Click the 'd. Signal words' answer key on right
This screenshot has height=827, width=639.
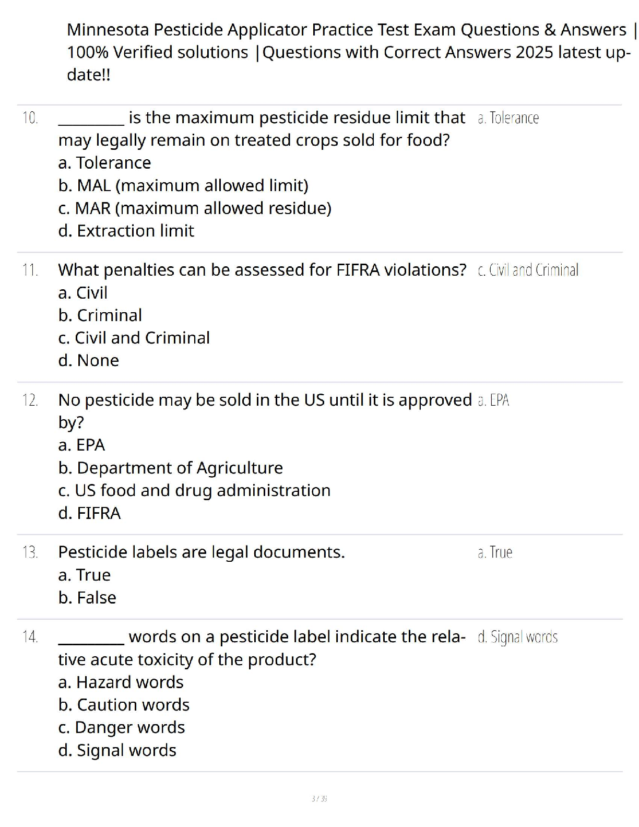pyautogui.click(x=517, y=637)
